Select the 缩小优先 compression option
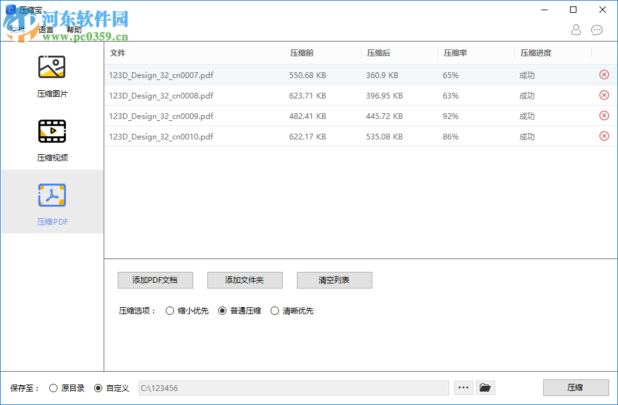 click(x=170, y=310)
